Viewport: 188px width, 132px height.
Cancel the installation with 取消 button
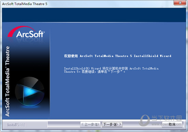(x=172, y=124)
